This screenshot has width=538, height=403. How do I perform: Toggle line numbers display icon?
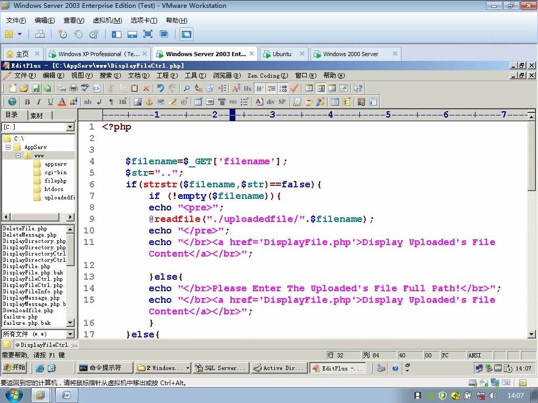pos(283,88)
